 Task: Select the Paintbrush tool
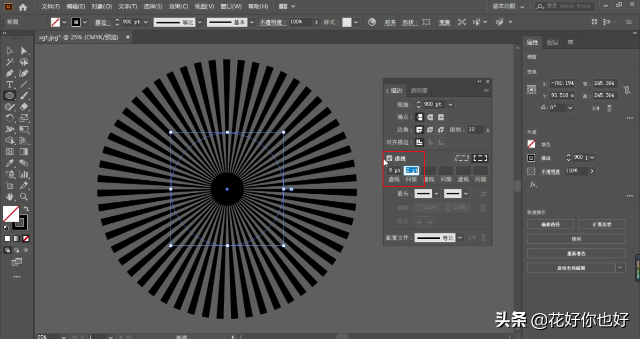[24, 96]
